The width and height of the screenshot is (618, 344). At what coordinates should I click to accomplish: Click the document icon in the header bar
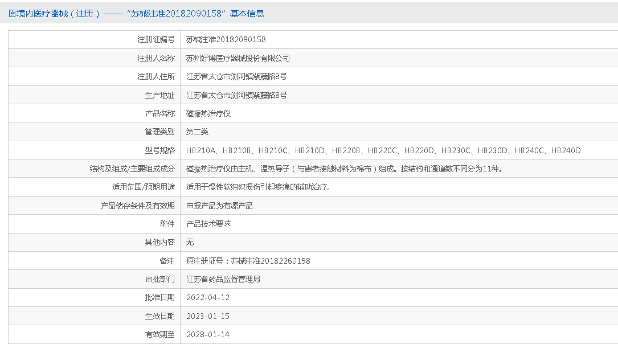(x=12, y=14)
